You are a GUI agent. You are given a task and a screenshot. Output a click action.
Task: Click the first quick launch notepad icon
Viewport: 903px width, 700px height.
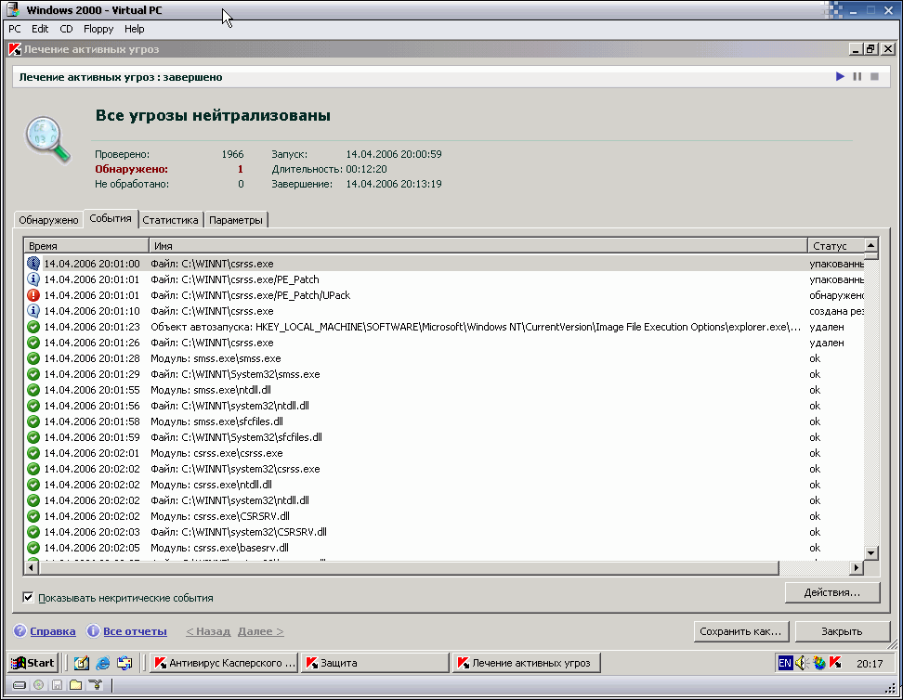(x=82, y=663)
